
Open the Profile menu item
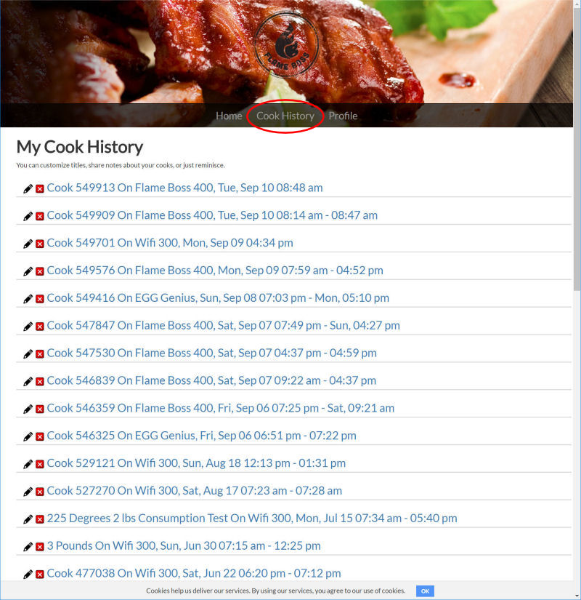pos(343,116)
